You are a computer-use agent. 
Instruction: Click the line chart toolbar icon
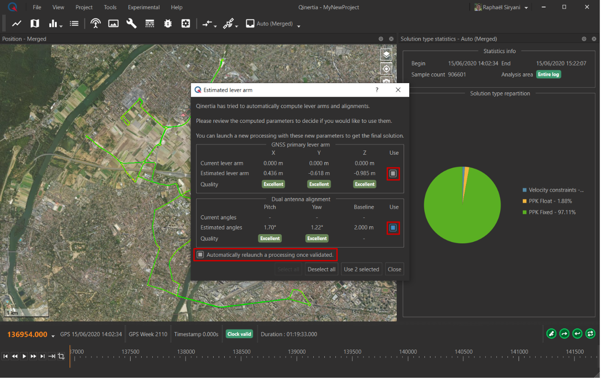[x=17, y=24]
